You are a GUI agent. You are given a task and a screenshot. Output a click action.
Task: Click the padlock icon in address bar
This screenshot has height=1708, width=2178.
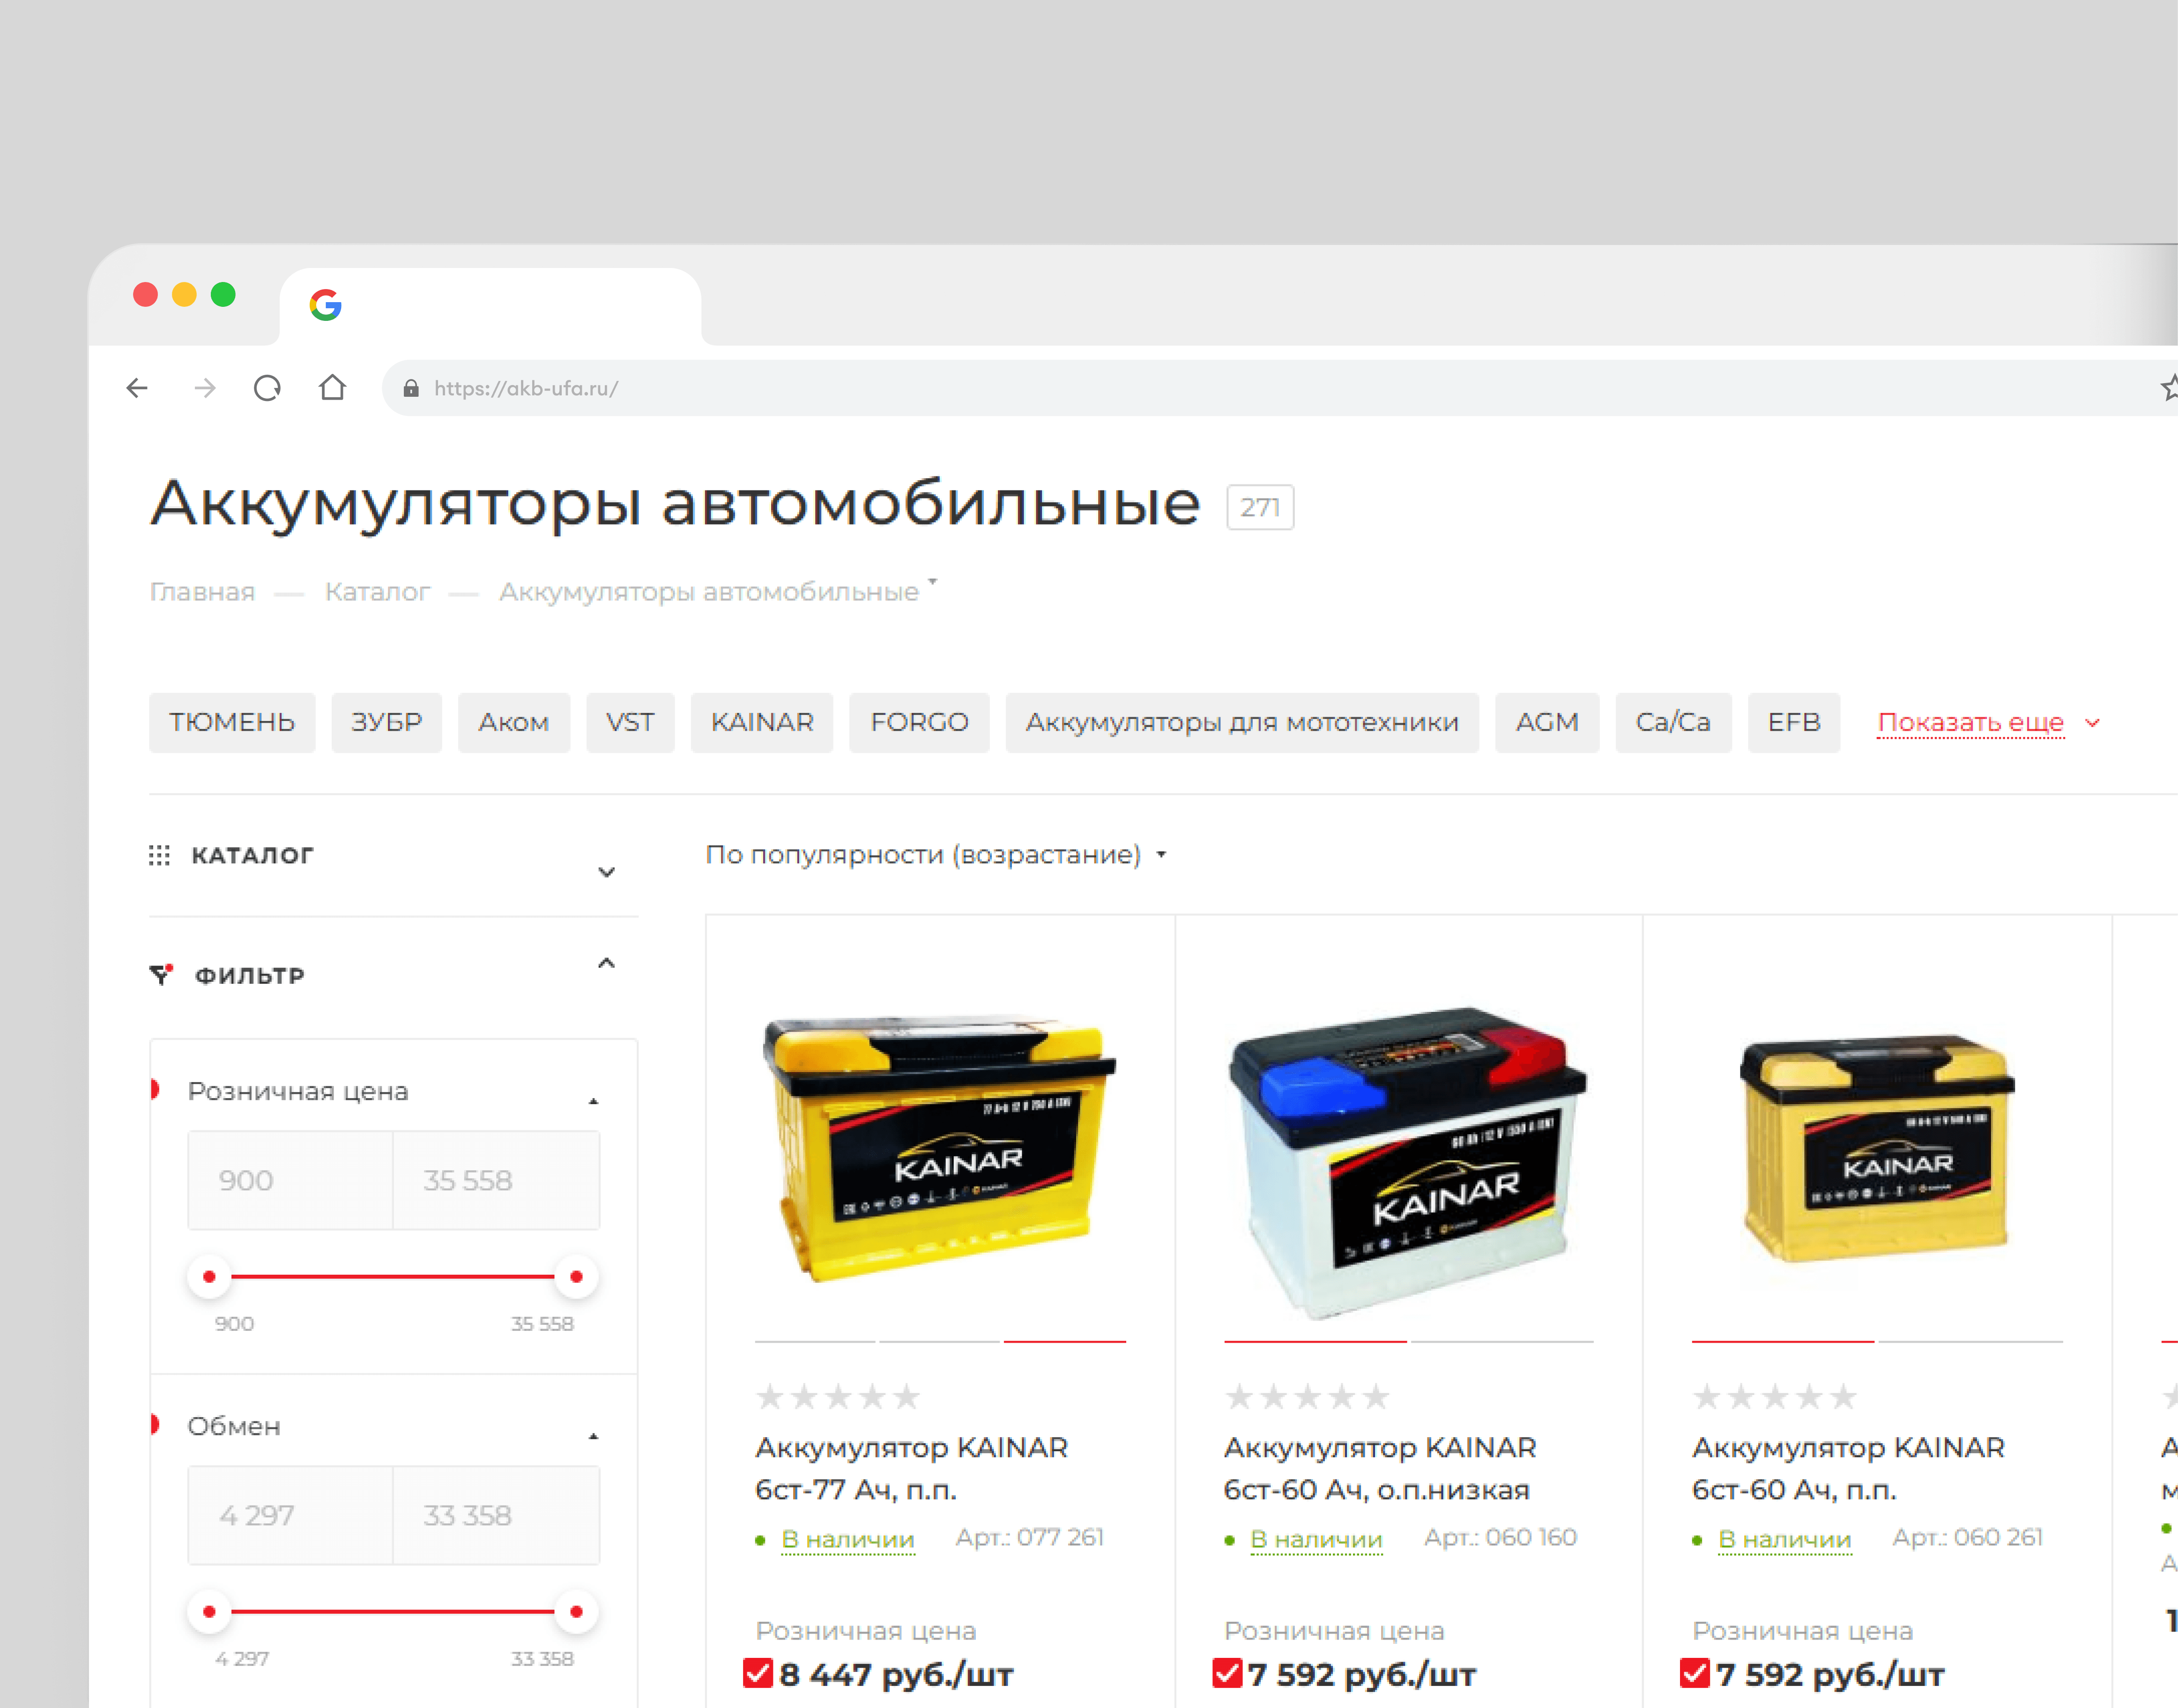click(410, 389)
